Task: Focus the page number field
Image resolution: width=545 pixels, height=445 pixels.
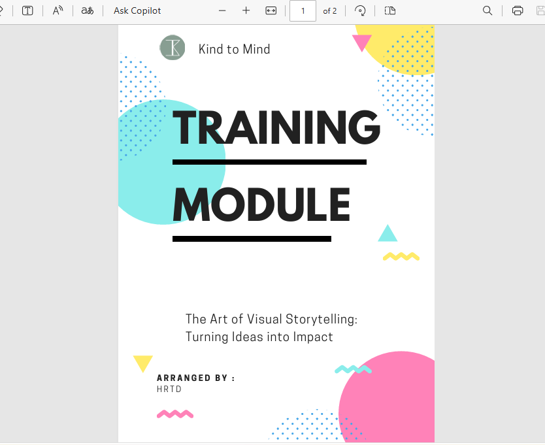Action: (x=303, y=10)
